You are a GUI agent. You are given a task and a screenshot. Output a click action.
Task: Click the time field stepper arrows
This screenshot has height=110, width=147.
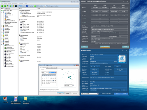pos(73,85)
